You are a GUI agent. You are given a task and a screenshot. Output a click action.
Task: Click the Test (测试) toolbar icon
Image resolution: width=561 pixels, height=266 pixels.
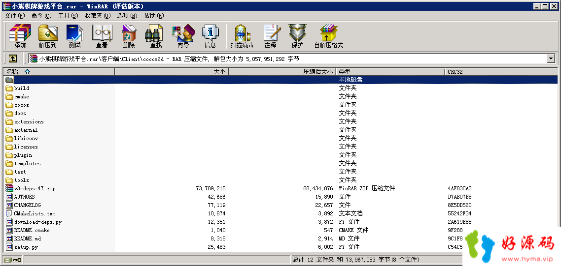tap(75, 36)
